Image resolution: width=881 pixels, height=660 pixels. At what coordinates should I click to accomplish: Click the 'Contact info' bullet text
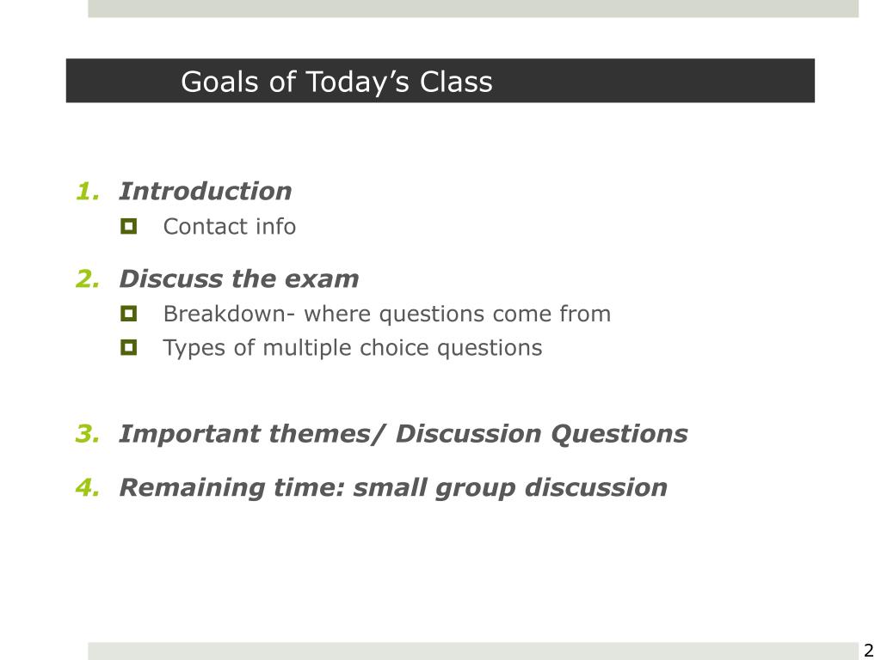[229, 227]
